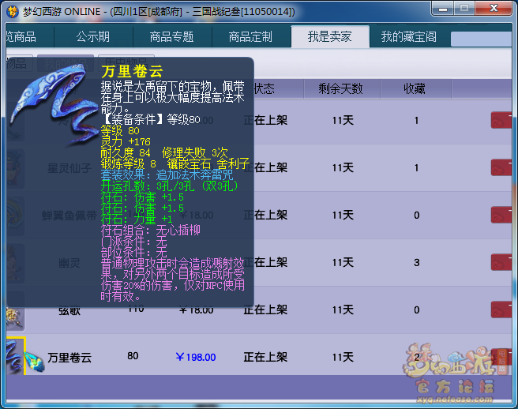Click the collection count 3 in the 幽灵 row
This screenshot has height=409, width=518.
point(417,263)
